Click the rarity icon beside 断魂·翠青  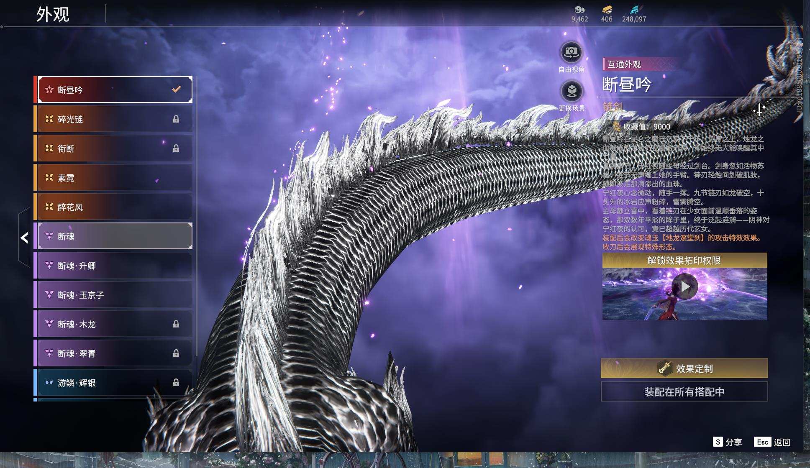point(49,353)
